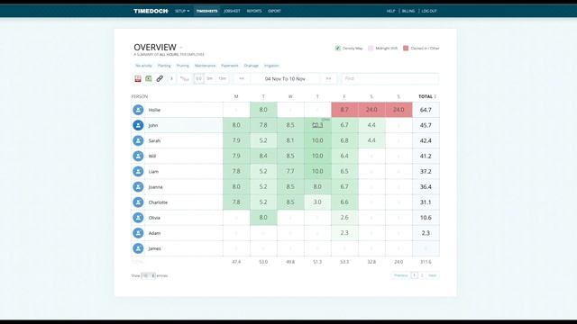Click John's avatar icon
The width and height of the screenshot is (577, 324).
click(138, 125)
